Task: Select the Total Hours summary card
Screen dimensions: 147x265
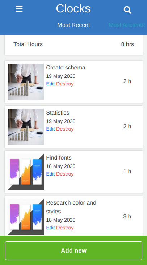Action: (73, 45)
